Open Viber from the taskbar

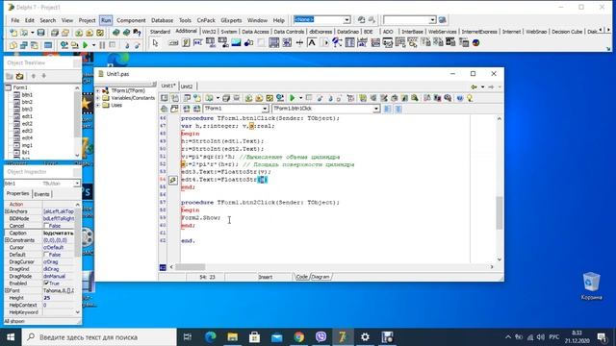[x=321, y=337]
